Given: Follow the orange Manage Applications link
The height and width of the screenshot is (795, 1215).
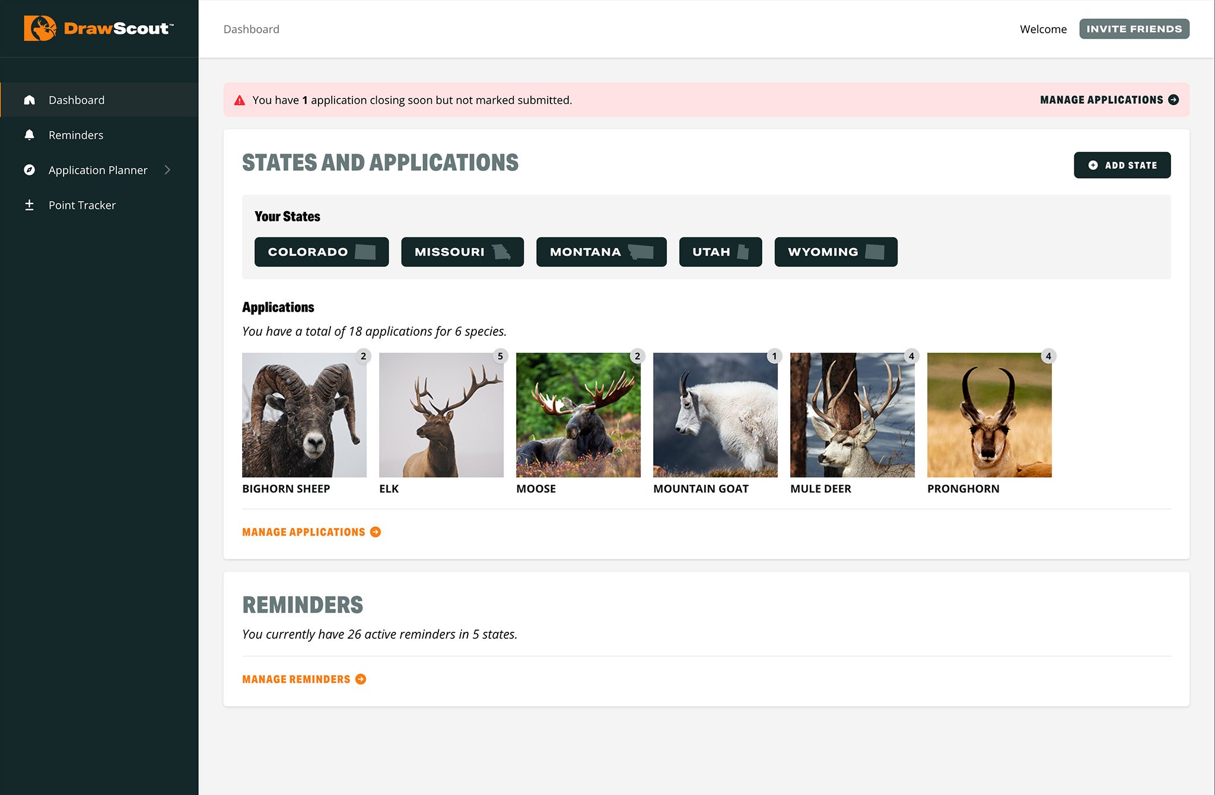Looking at the screenshot, I should [x=304, y=532].
